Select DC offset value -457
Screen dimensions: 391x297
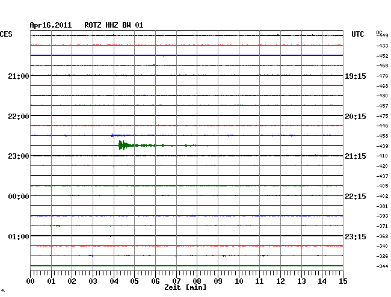[x=382, y=106]
